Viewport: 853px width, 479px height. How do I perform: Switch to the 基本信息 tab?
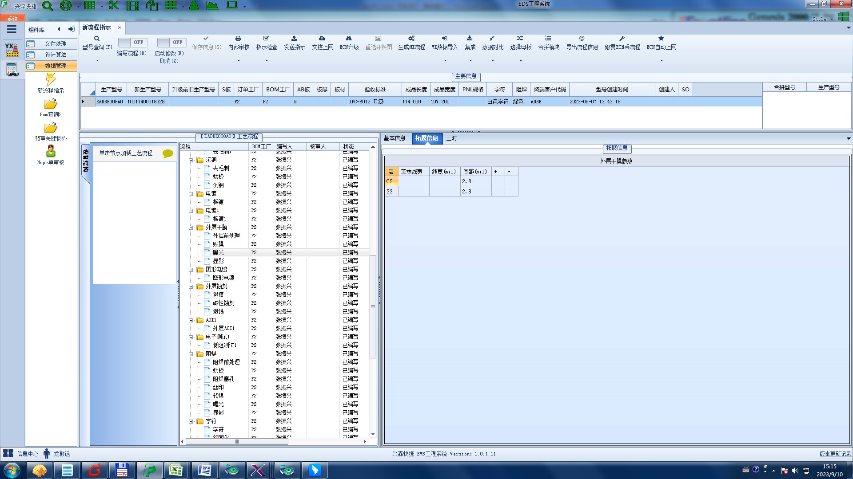[x=395, y=138]
